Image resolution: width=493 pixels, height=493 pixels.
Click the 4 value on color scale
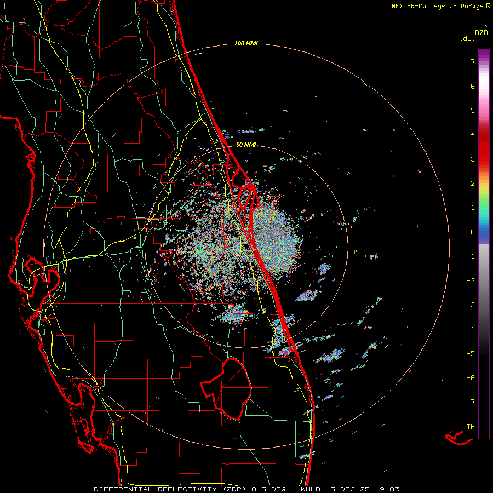(x=473, y=135)
